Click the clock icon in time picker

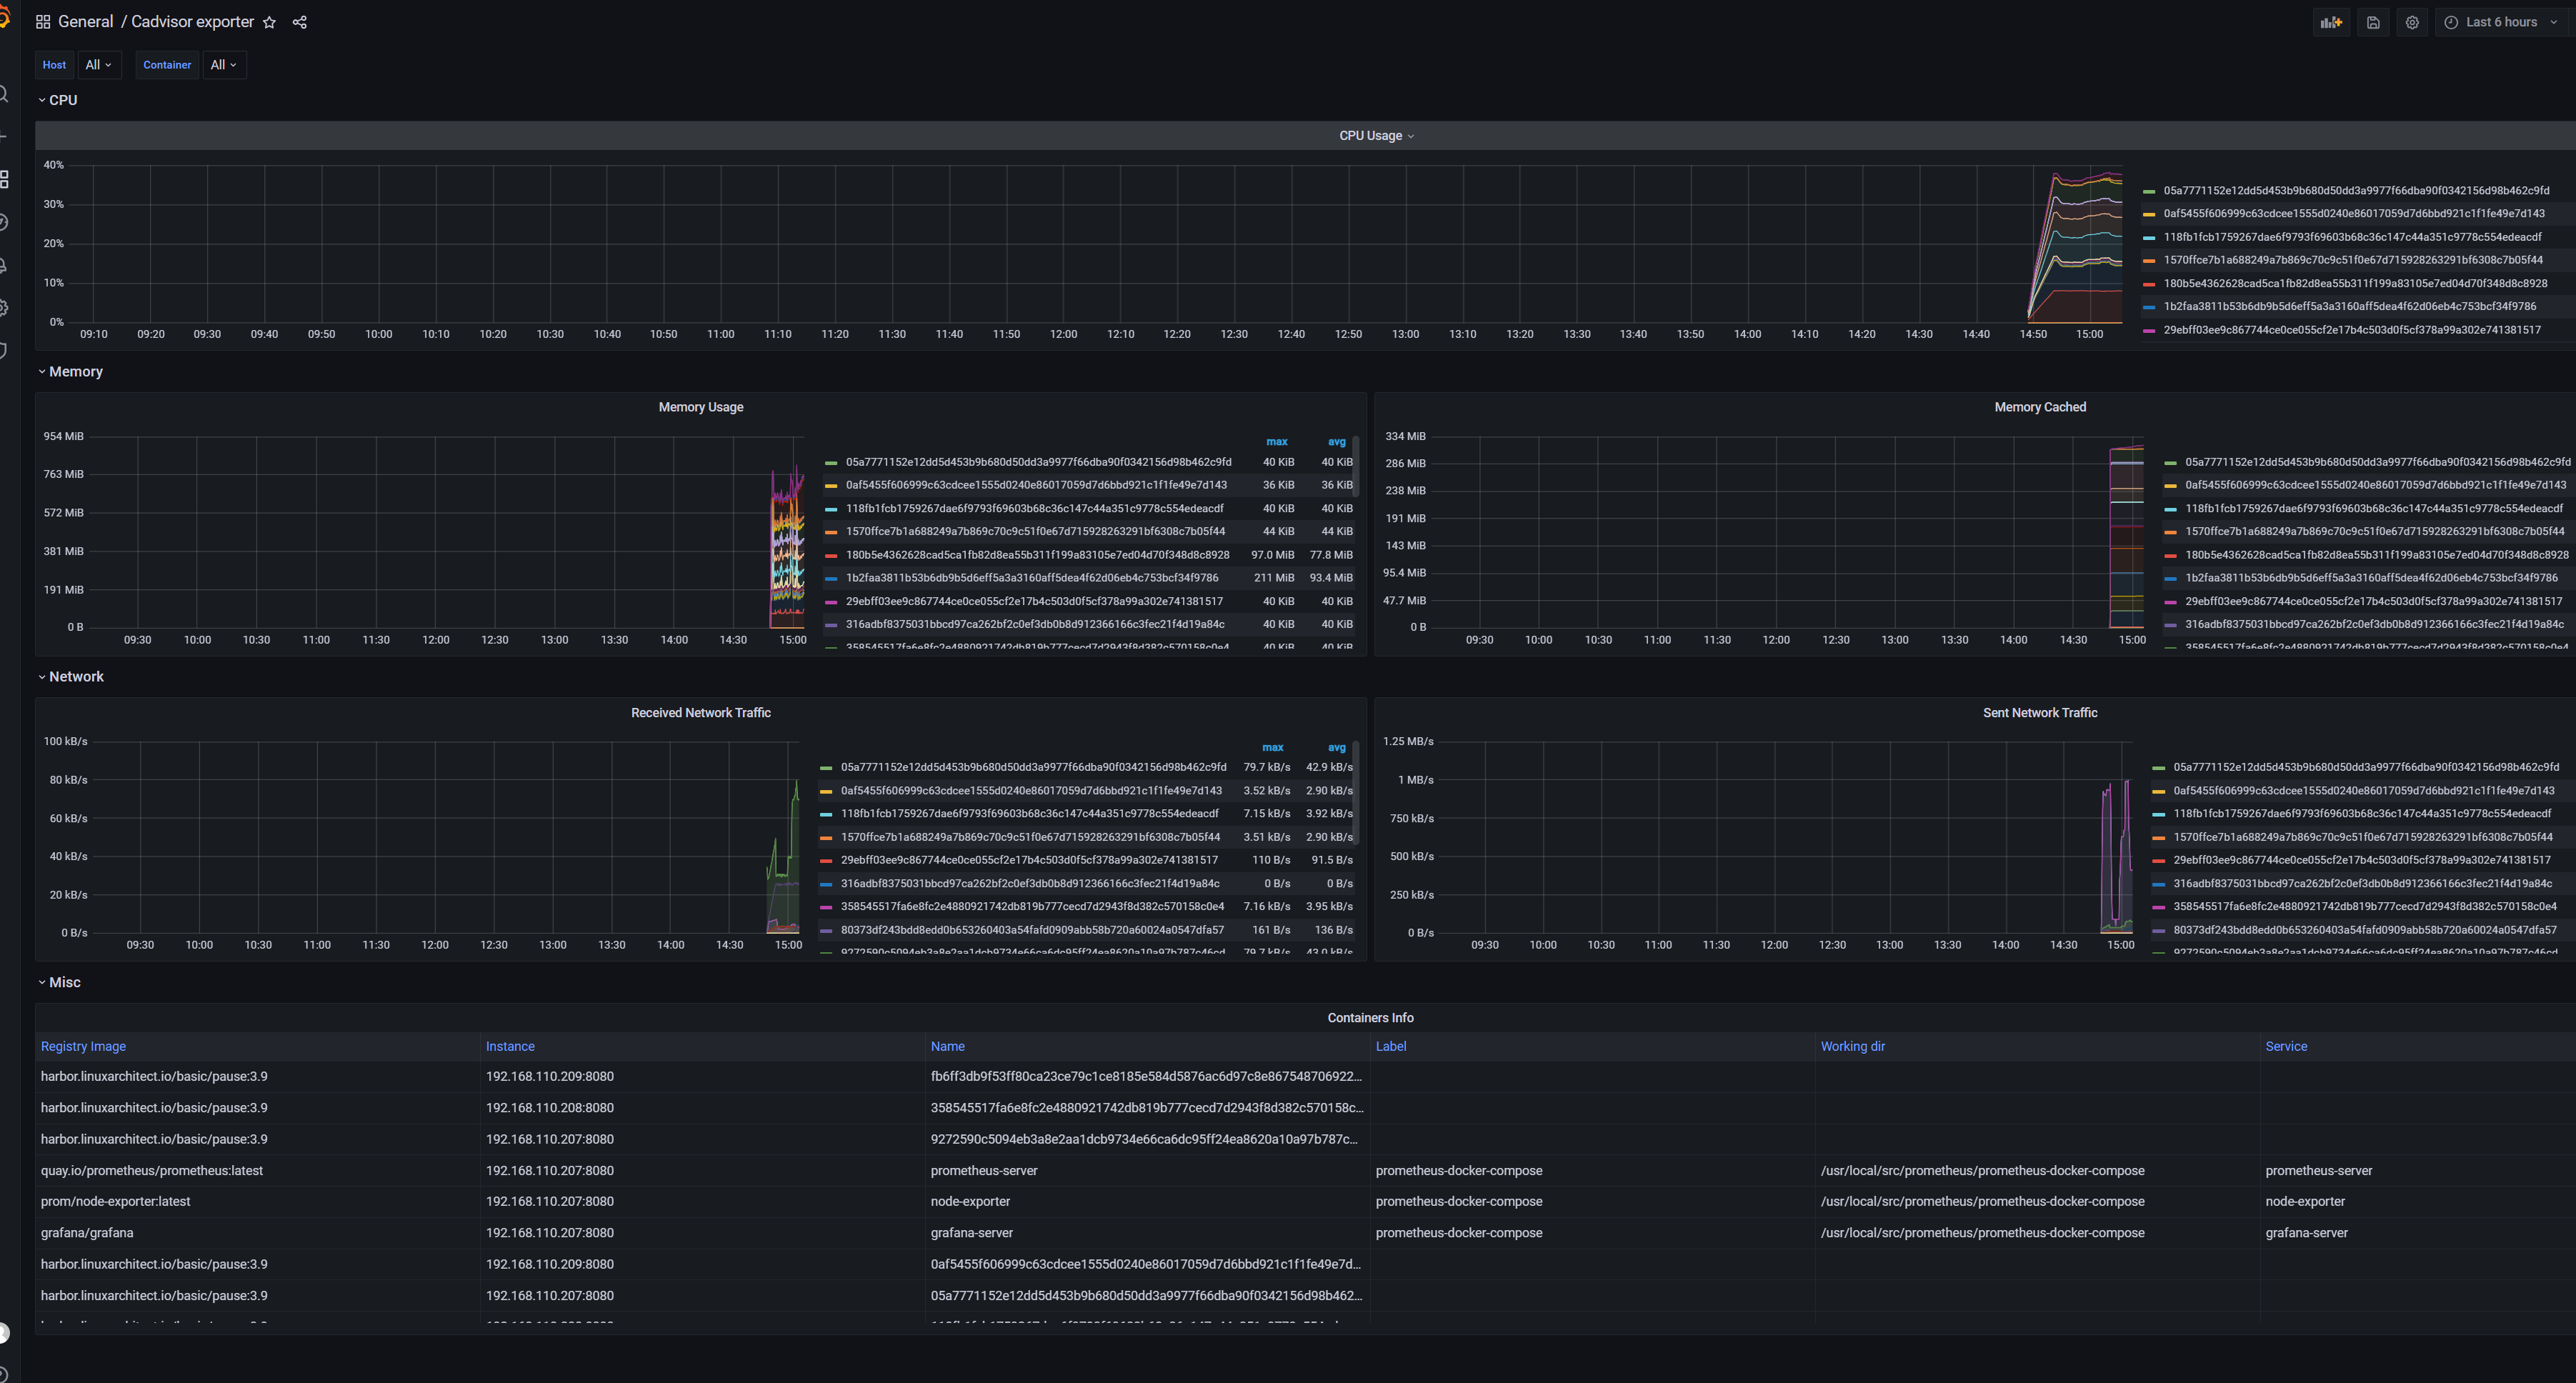pyautogui.click(x=2451, y=22)
